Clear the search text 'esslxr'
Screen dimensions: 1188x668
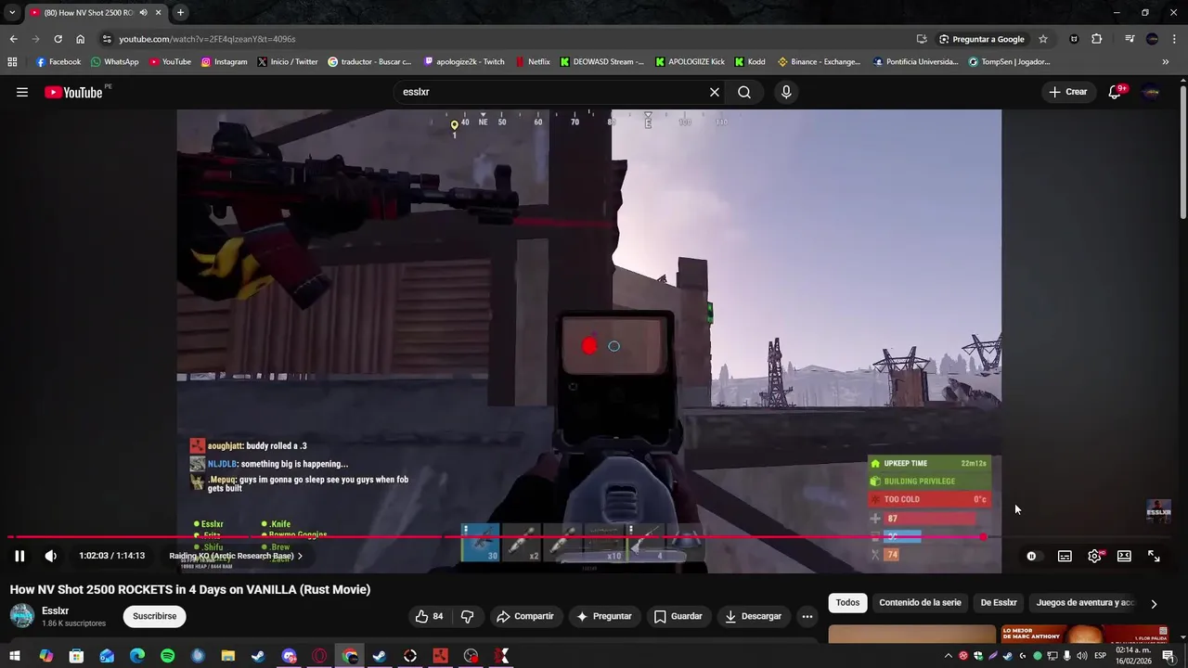715,92
